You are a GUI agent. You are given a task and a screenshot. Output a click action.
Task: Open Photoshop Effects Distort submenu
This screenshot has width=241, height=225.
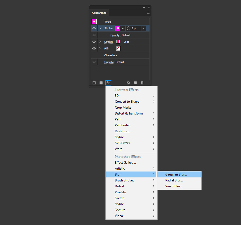pyautogui.click(x=132, y=186)
